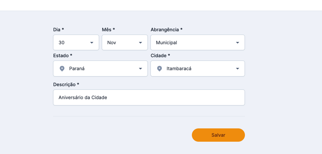Focus the Descrição text input field

coord(149,97)
